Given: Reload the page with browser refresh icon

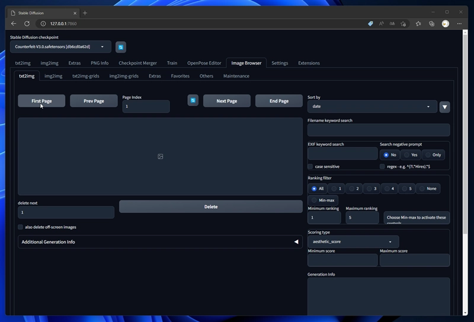Looking at the screenshot, I should (x=27, y=24).
